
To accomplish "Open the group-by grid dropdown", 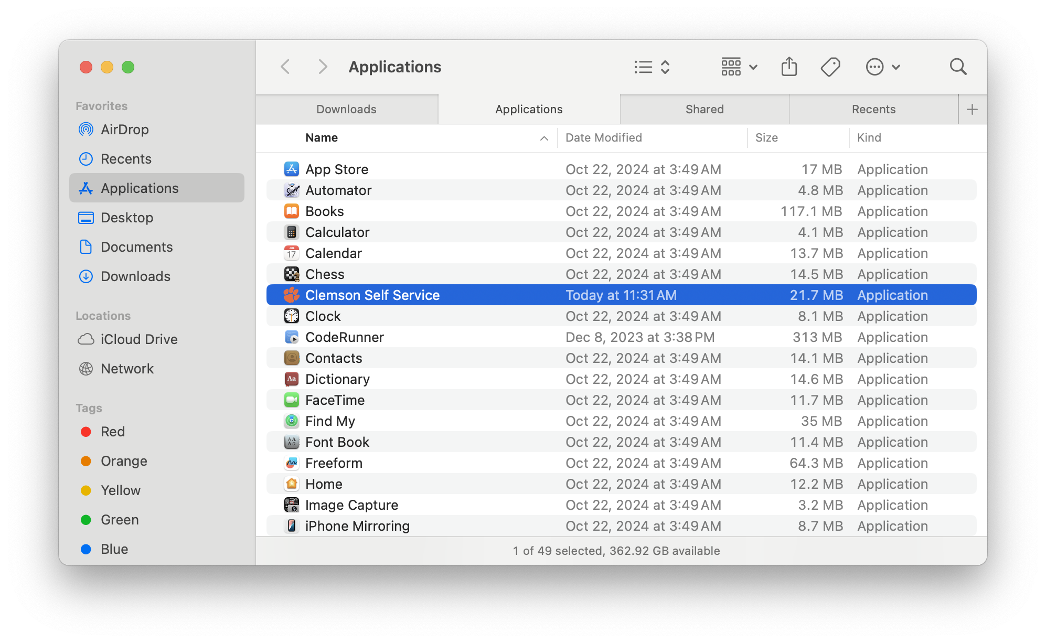I will [x=739, y=67].
